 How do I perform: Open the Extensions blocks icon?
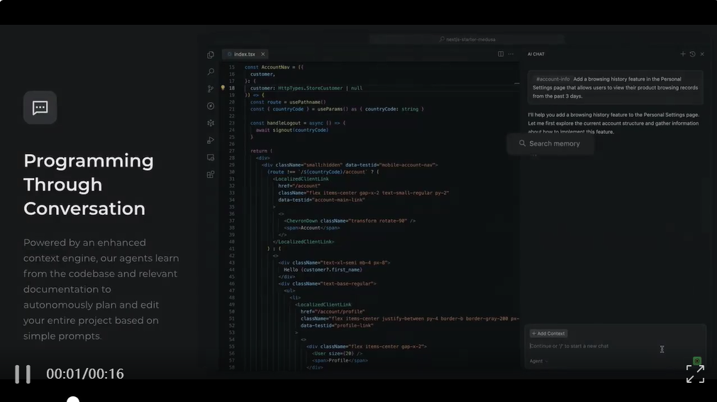[x=211, y=174]
